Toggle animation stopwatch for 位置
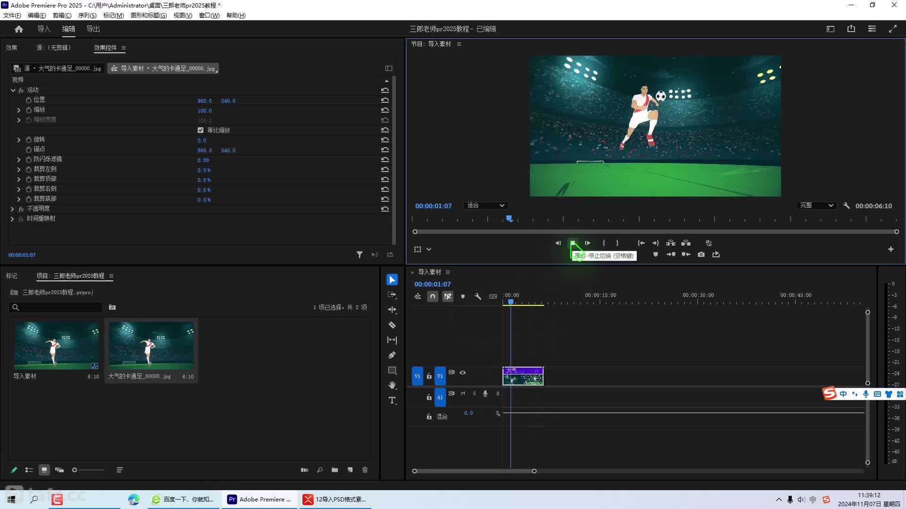Screen dimensions: 906x509 point(29,100)
